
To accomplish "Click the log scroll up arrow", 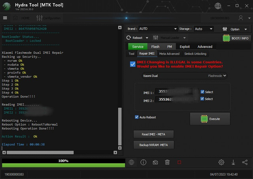I will pos(120,28).
